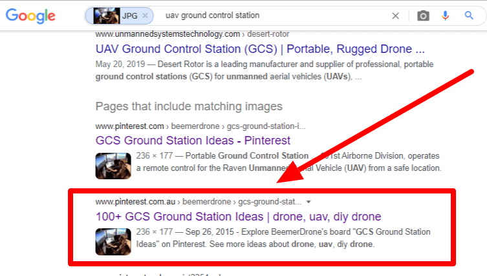Viewport: 487px width, 276px height.
Task: Remove the JPG image chip from search
Action: 146,15
